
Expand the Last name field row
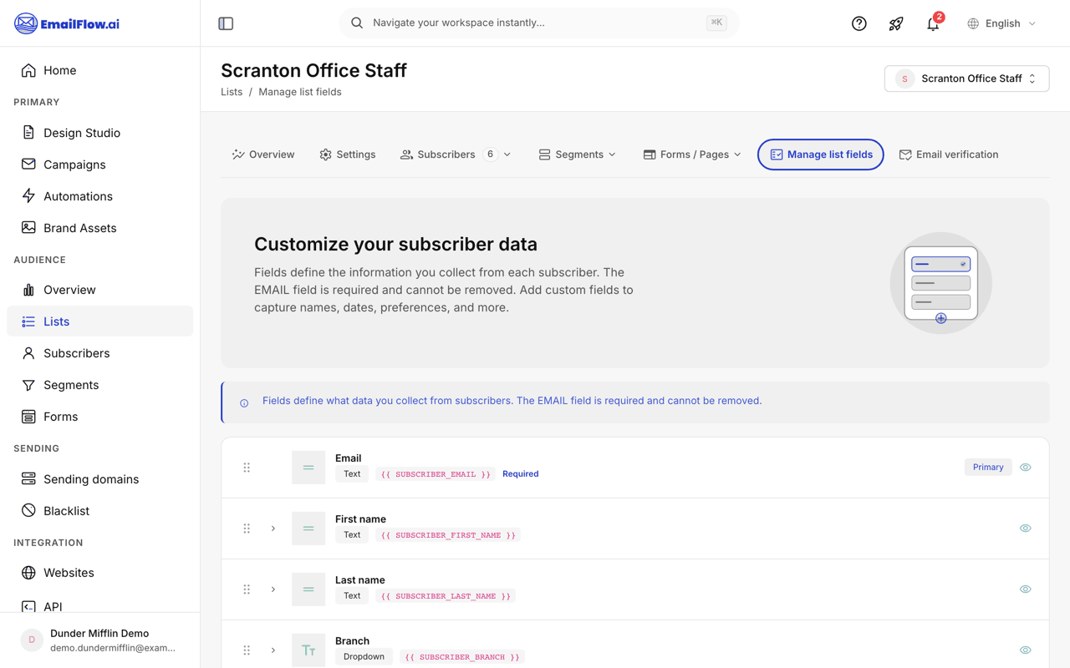coord(273,590)
